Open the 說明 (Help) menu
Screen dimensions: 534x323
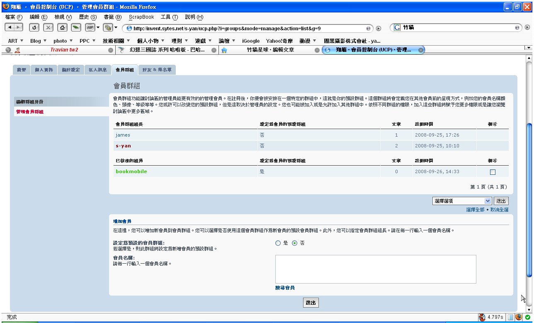pos(194,17)
